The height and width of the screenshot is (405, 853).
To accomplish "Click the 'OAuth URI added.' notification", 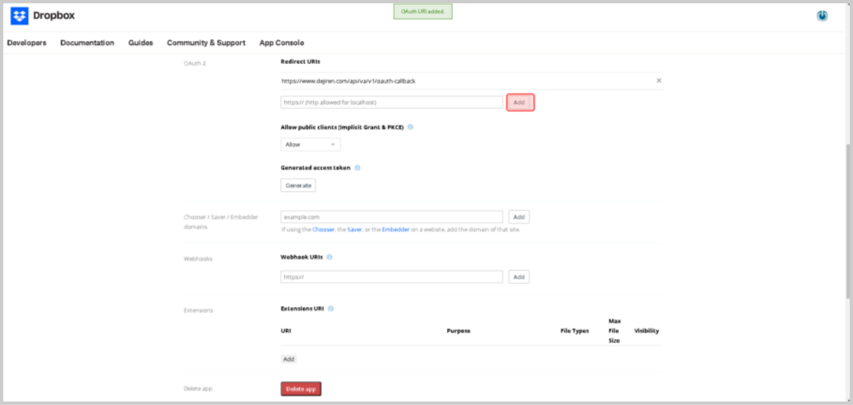I will (423, 11).
